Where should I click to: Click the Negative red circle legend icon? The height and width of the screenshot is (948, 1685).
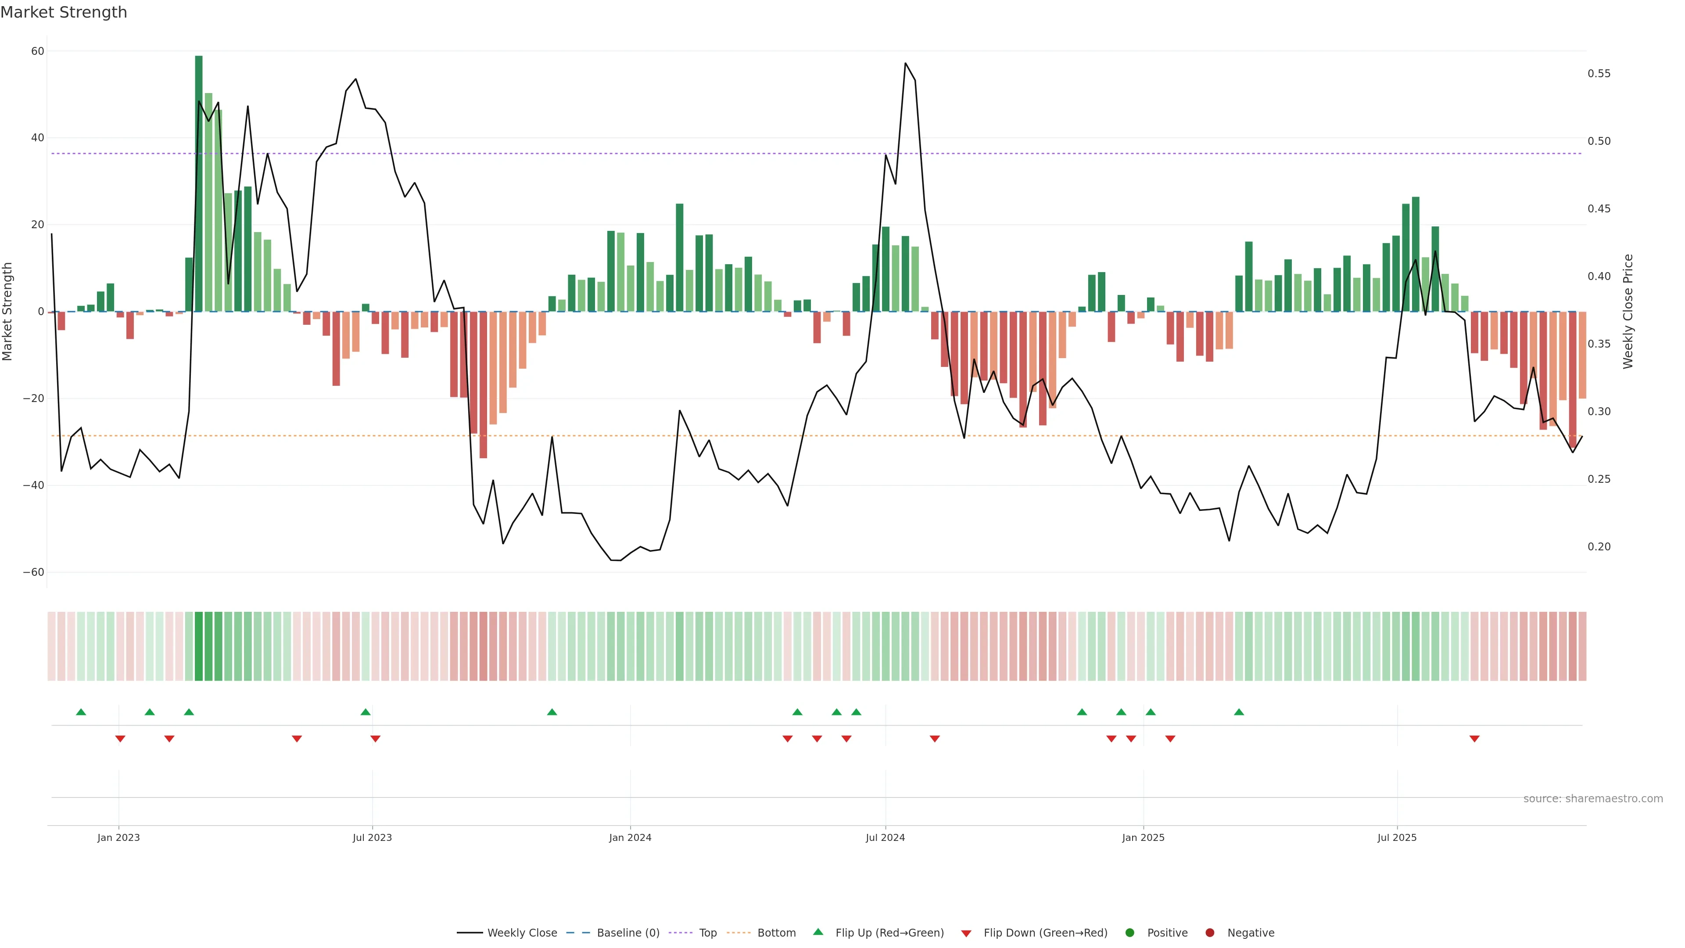pyautogui.click(x=1209, y=933)
